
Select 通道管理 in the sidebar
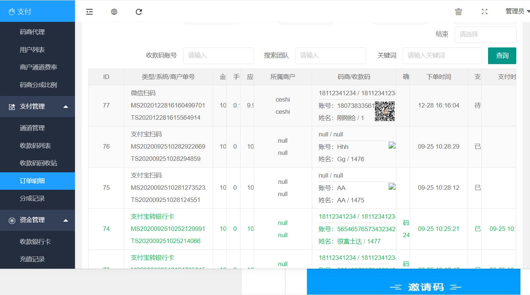[32, 128]
